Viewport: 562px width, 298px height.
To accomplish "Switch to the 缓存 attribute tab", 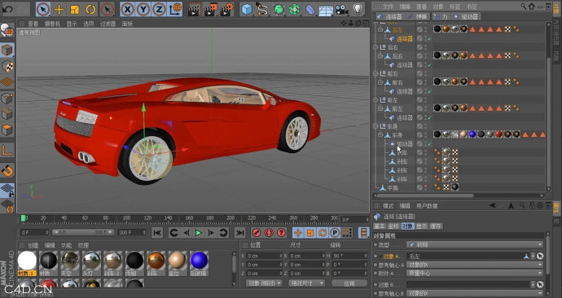I will [436, 226].
